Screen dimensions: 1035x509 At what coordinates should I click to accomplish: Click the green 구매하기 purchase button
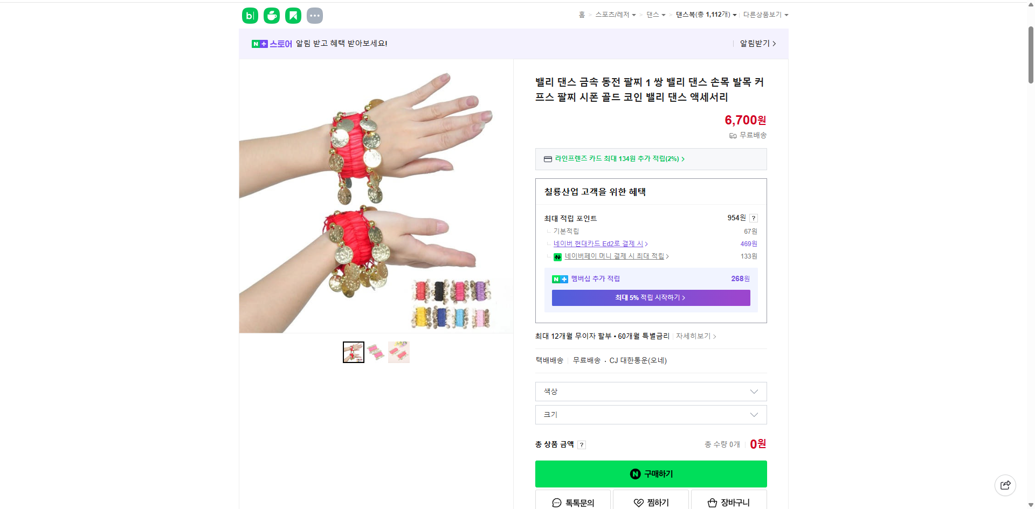650,474
